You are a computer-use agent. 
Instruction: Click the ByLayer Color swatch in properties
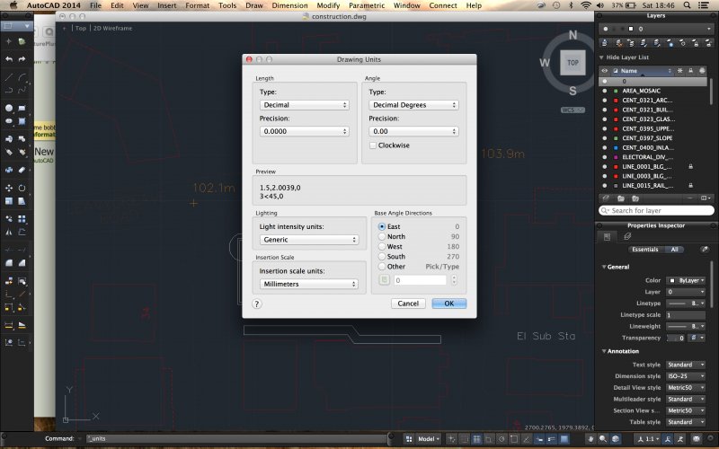[x=671, y=280]
